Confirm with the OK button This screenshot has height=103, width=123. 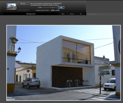tap(81, 14)
